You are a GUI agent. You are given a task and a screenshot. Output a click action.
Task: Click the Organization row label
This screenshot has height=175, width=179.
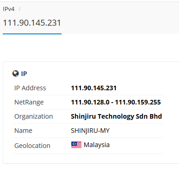(x=34, y=116)
